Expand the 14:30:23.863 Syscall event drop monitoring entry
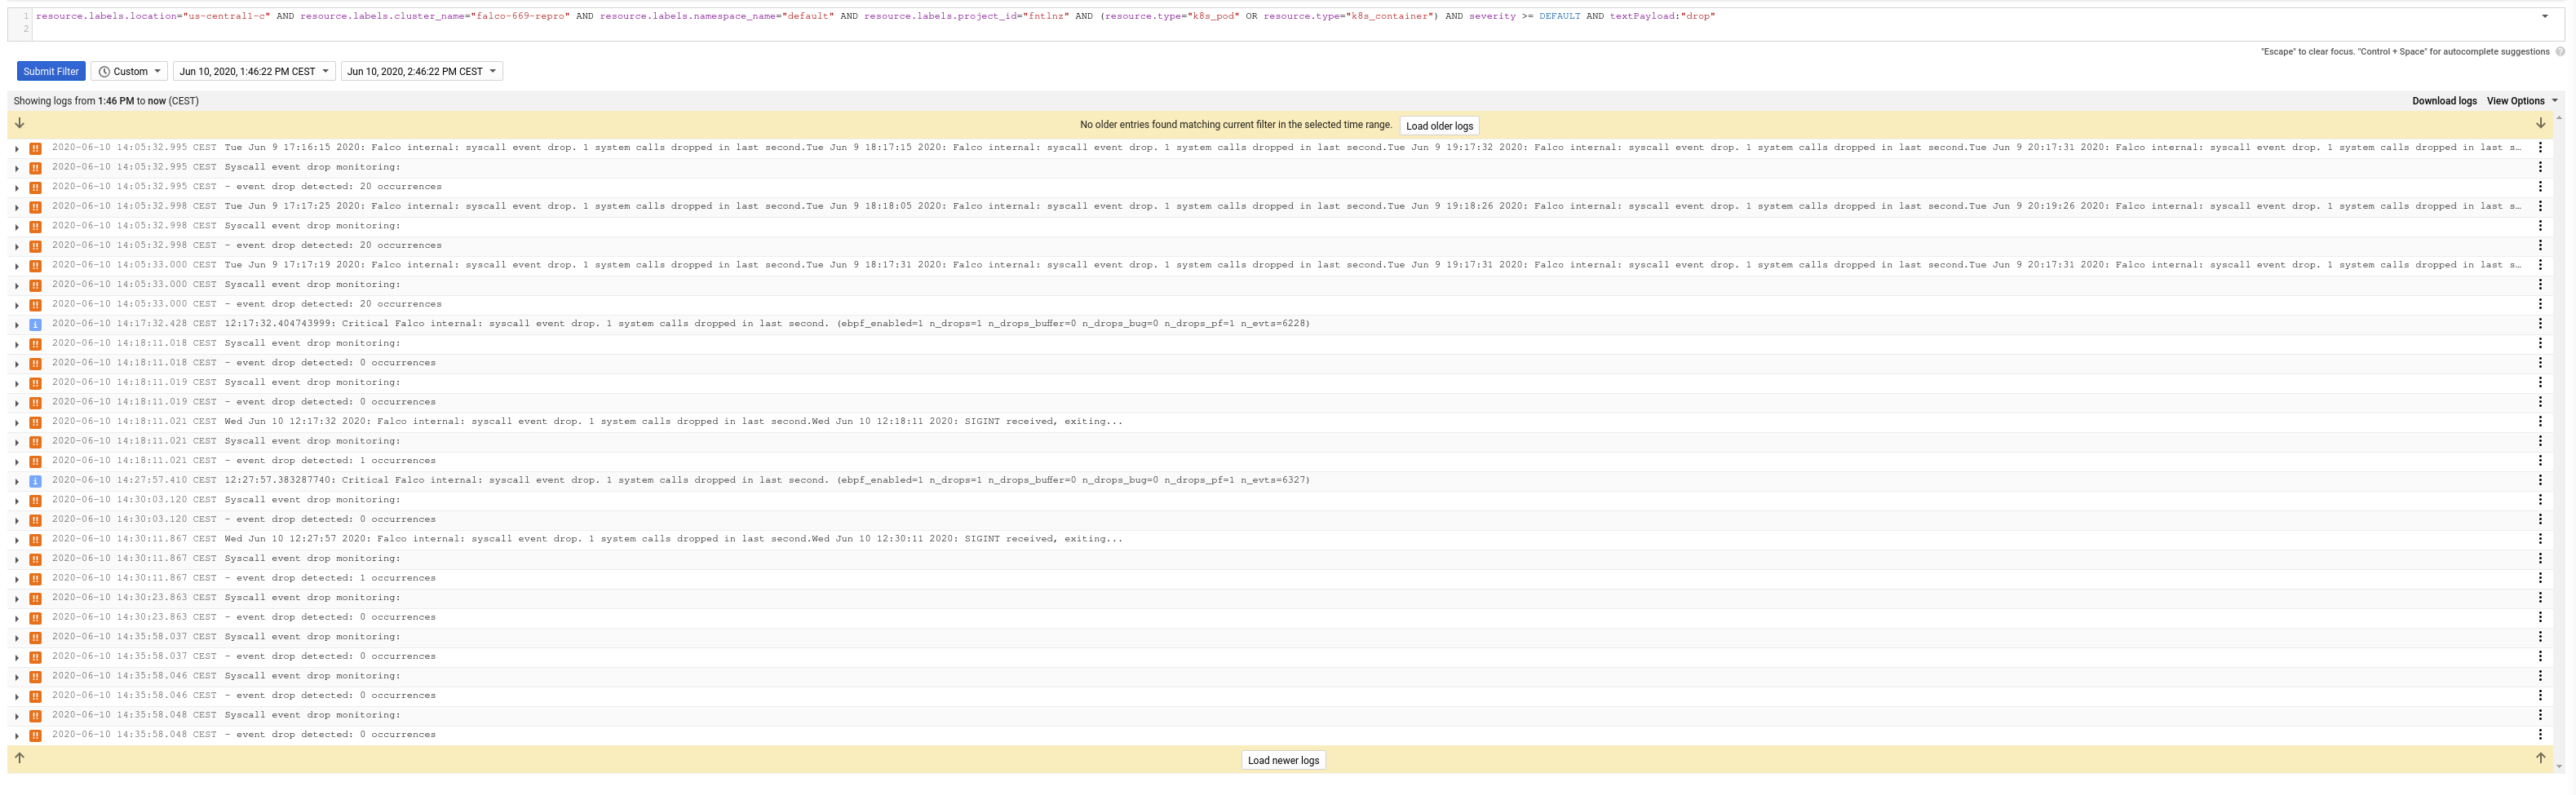This screenshot has width=2576, height=795. (17, 599)
